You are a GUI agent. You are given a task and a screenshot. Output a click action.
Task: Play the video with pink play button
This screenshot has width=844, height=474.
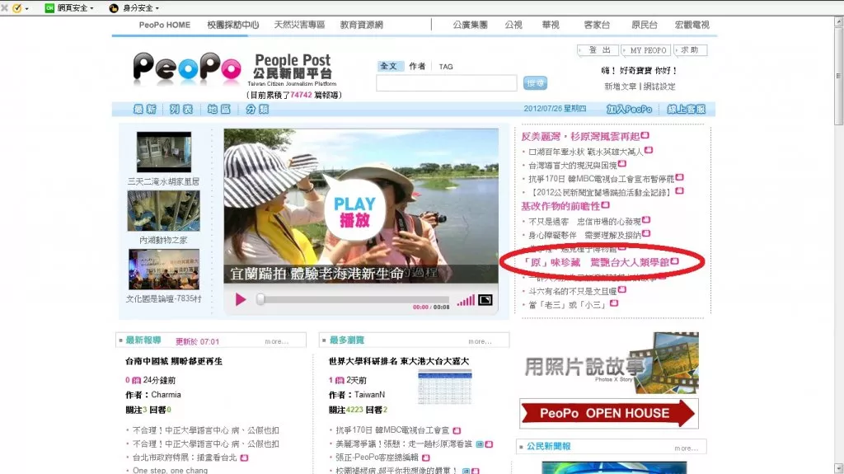pos(240,299)
